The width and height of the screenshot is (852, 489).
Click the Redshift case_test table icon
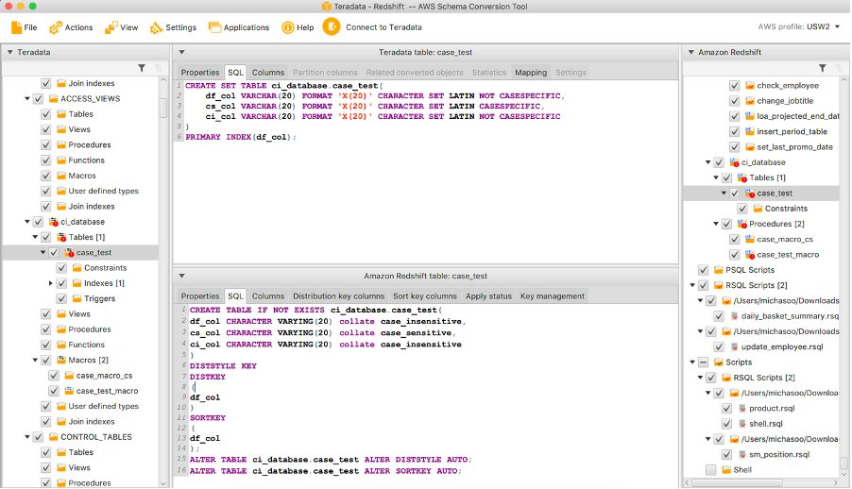coord(750,194)
